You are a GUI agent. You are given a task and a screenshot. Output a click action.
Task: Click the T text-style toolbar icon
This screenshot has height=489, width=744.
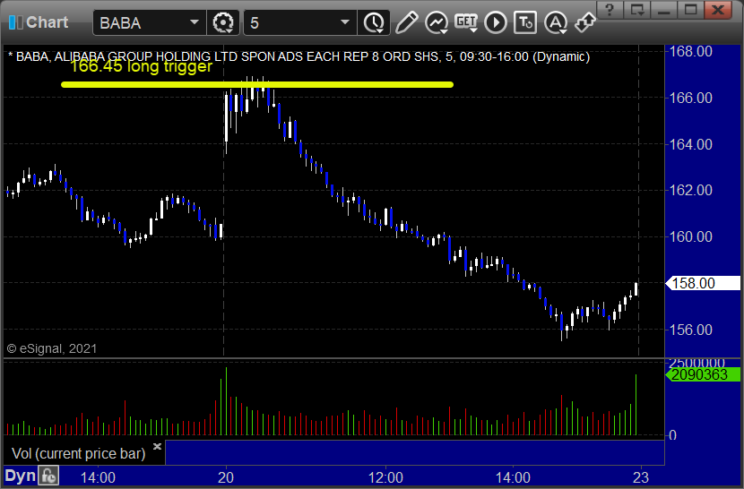pyautogui.click(x=525, y=22)
